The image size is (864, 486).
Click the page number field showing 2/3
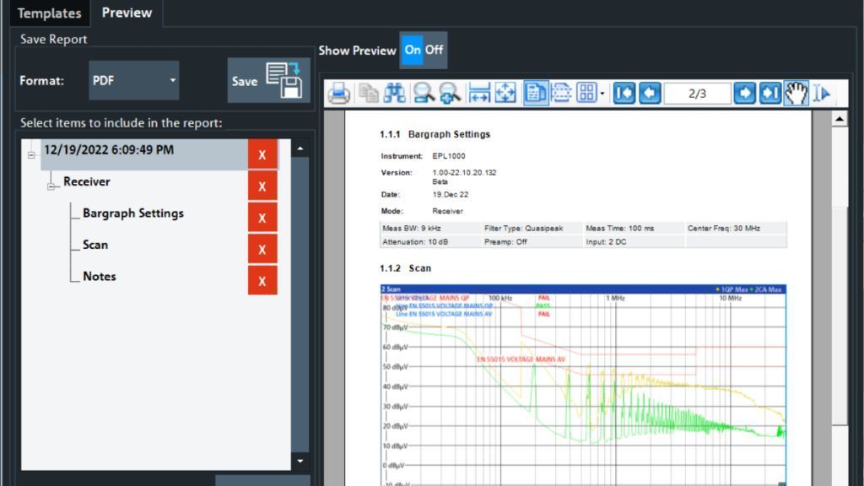coord(697,94)
